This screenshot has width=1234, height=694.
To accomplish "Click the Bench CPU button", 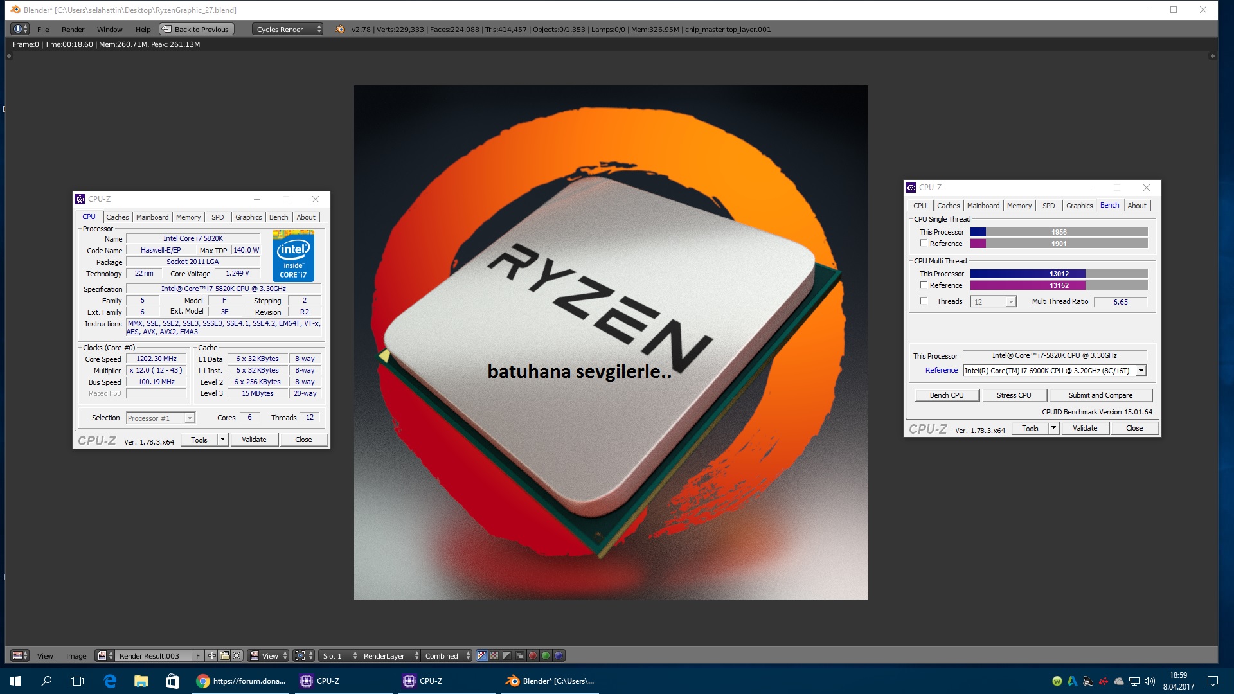I will (x=947, y=395).
